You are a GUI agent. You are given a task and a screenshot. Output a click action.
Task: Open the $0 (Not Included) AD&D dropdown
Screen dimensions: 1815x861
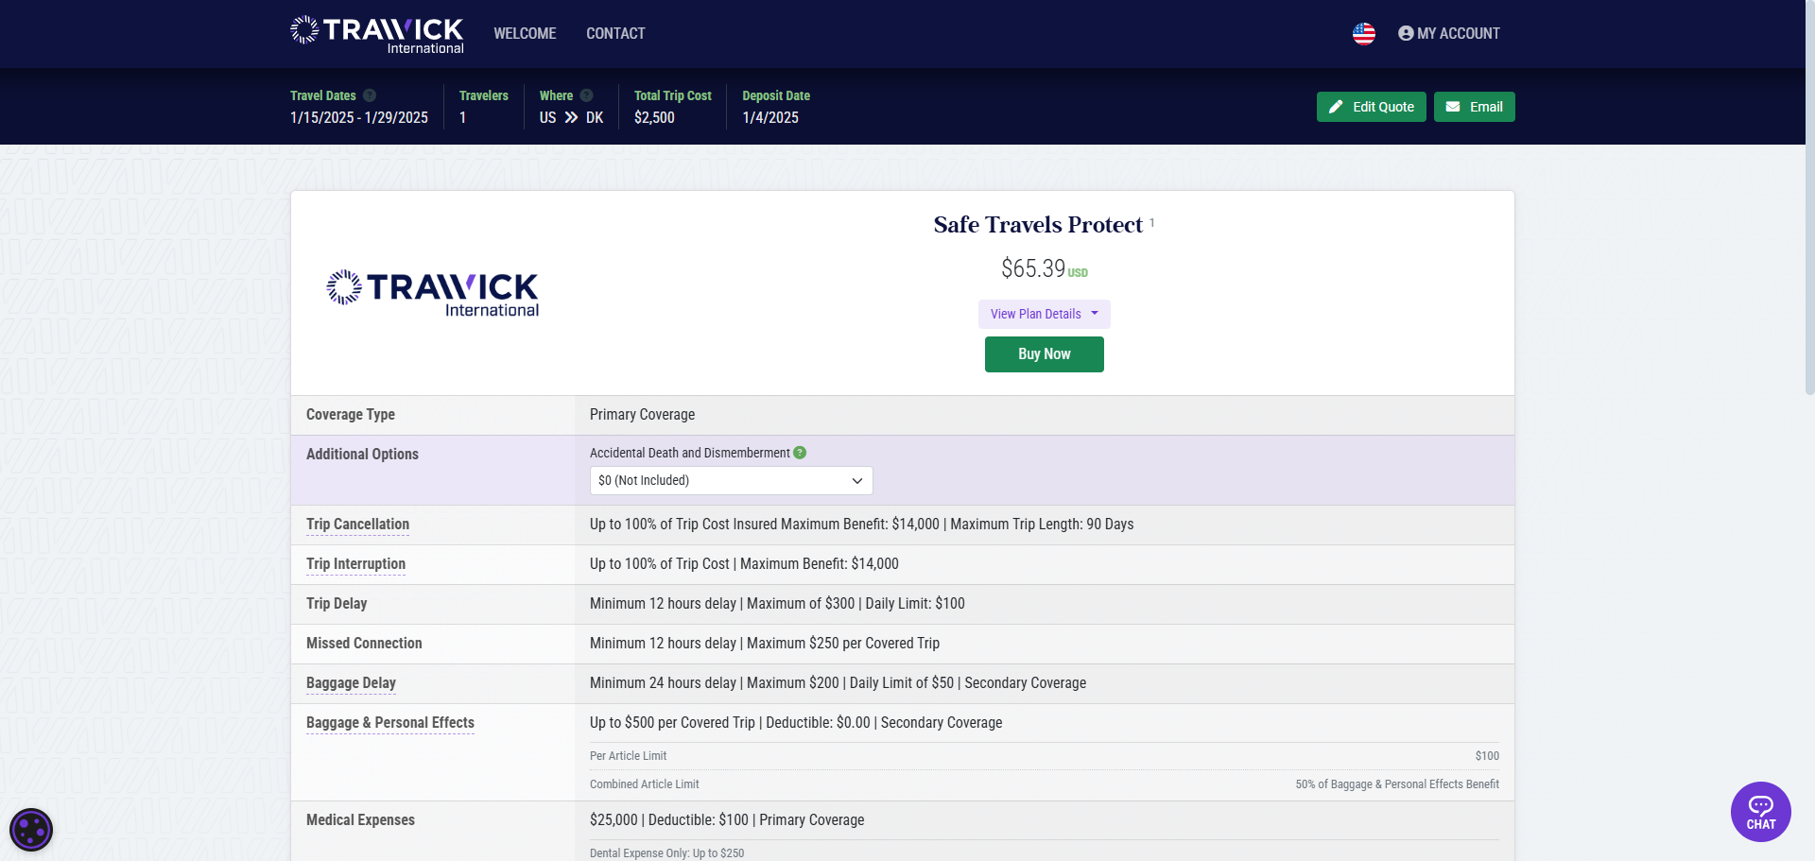(731, 480)
